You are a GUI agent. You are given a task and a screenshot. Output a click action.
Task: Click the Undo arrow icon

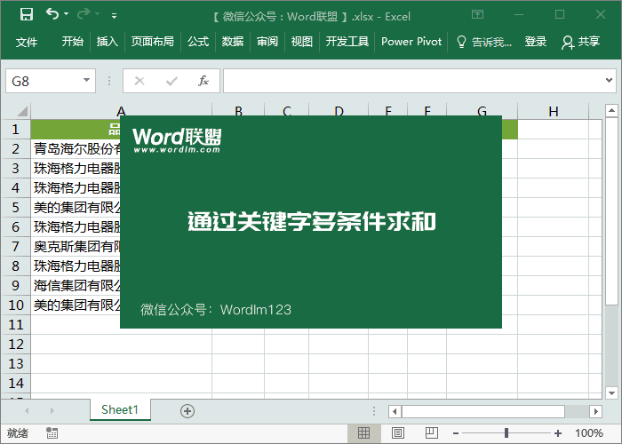coord(52,14)
